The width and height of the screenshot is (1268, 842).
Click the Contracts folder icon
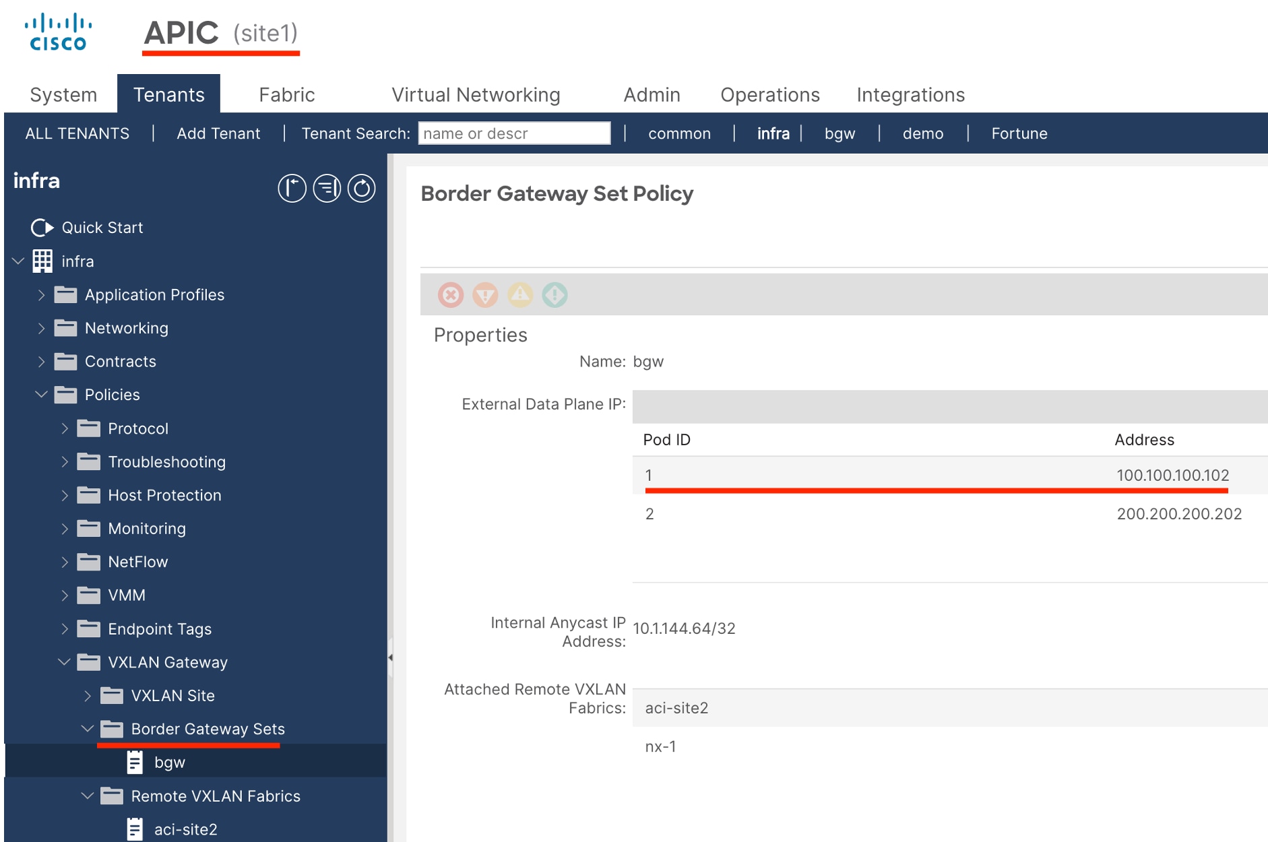point(65,361)
